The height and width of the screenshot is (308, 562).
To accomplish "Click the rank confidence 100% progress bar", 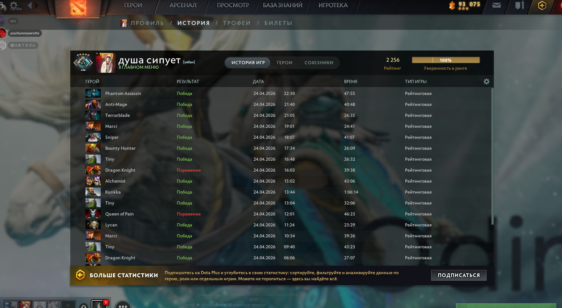I will [446, 60].
